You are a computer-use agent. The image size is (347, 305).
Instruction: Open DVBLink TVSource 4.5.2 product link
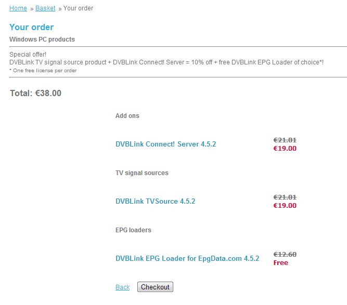tap(155, 201)
